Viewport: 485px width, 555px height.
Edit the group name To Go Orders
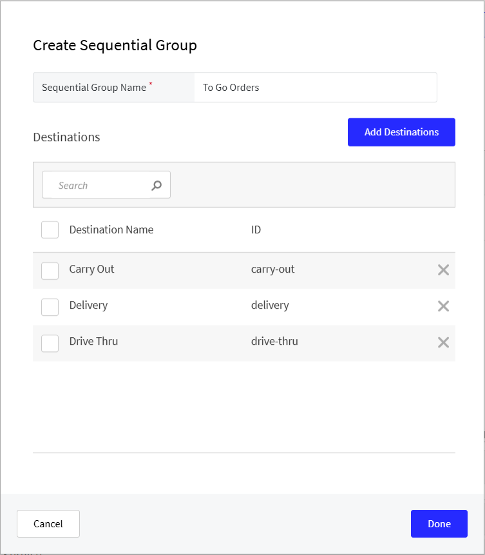tap(316, 87)
